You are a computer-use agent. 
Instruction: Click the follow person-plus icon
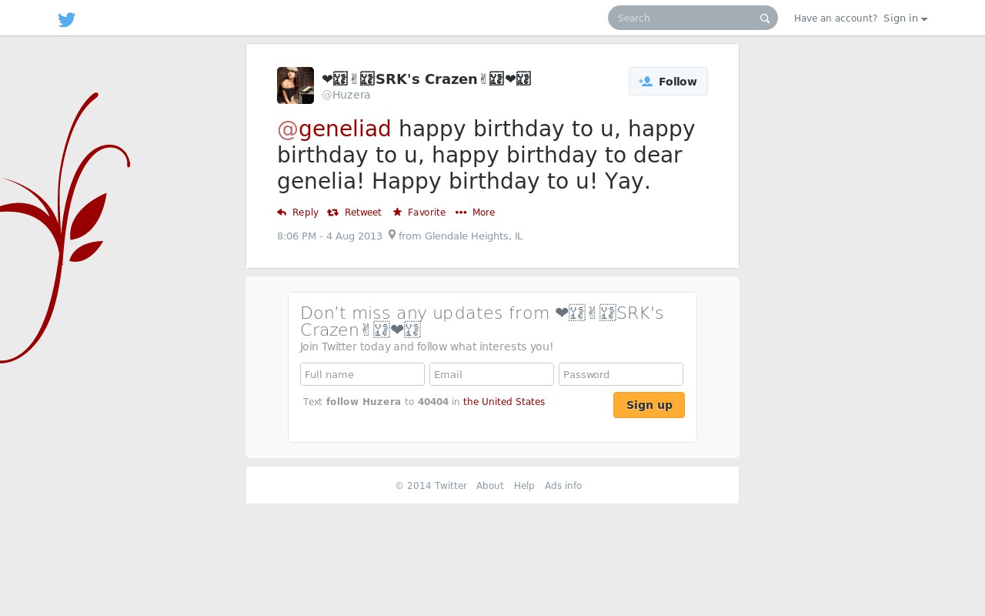click(x=646, y=82)
